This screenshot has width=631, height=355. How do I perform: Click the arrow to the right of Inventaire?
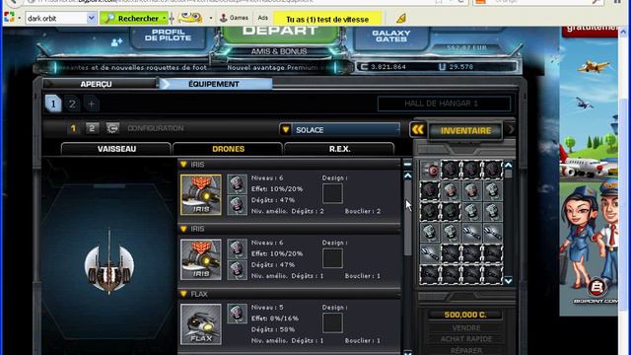pos(511,129)
